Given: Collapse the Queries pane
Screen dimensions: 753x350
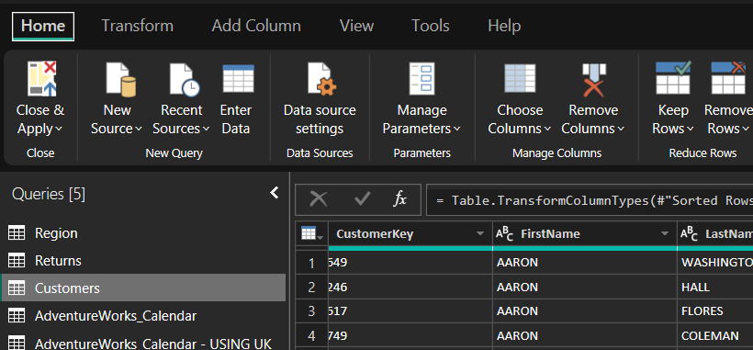Looking at the screenshot, I should (x=275, y=193).
